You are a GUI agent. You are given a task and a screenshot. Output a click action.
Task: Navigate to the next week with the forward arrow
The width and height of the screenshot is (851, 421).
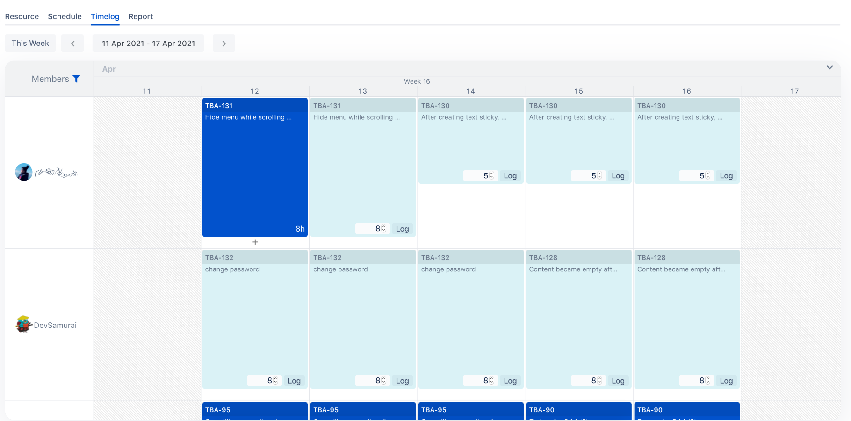(224, 43)
